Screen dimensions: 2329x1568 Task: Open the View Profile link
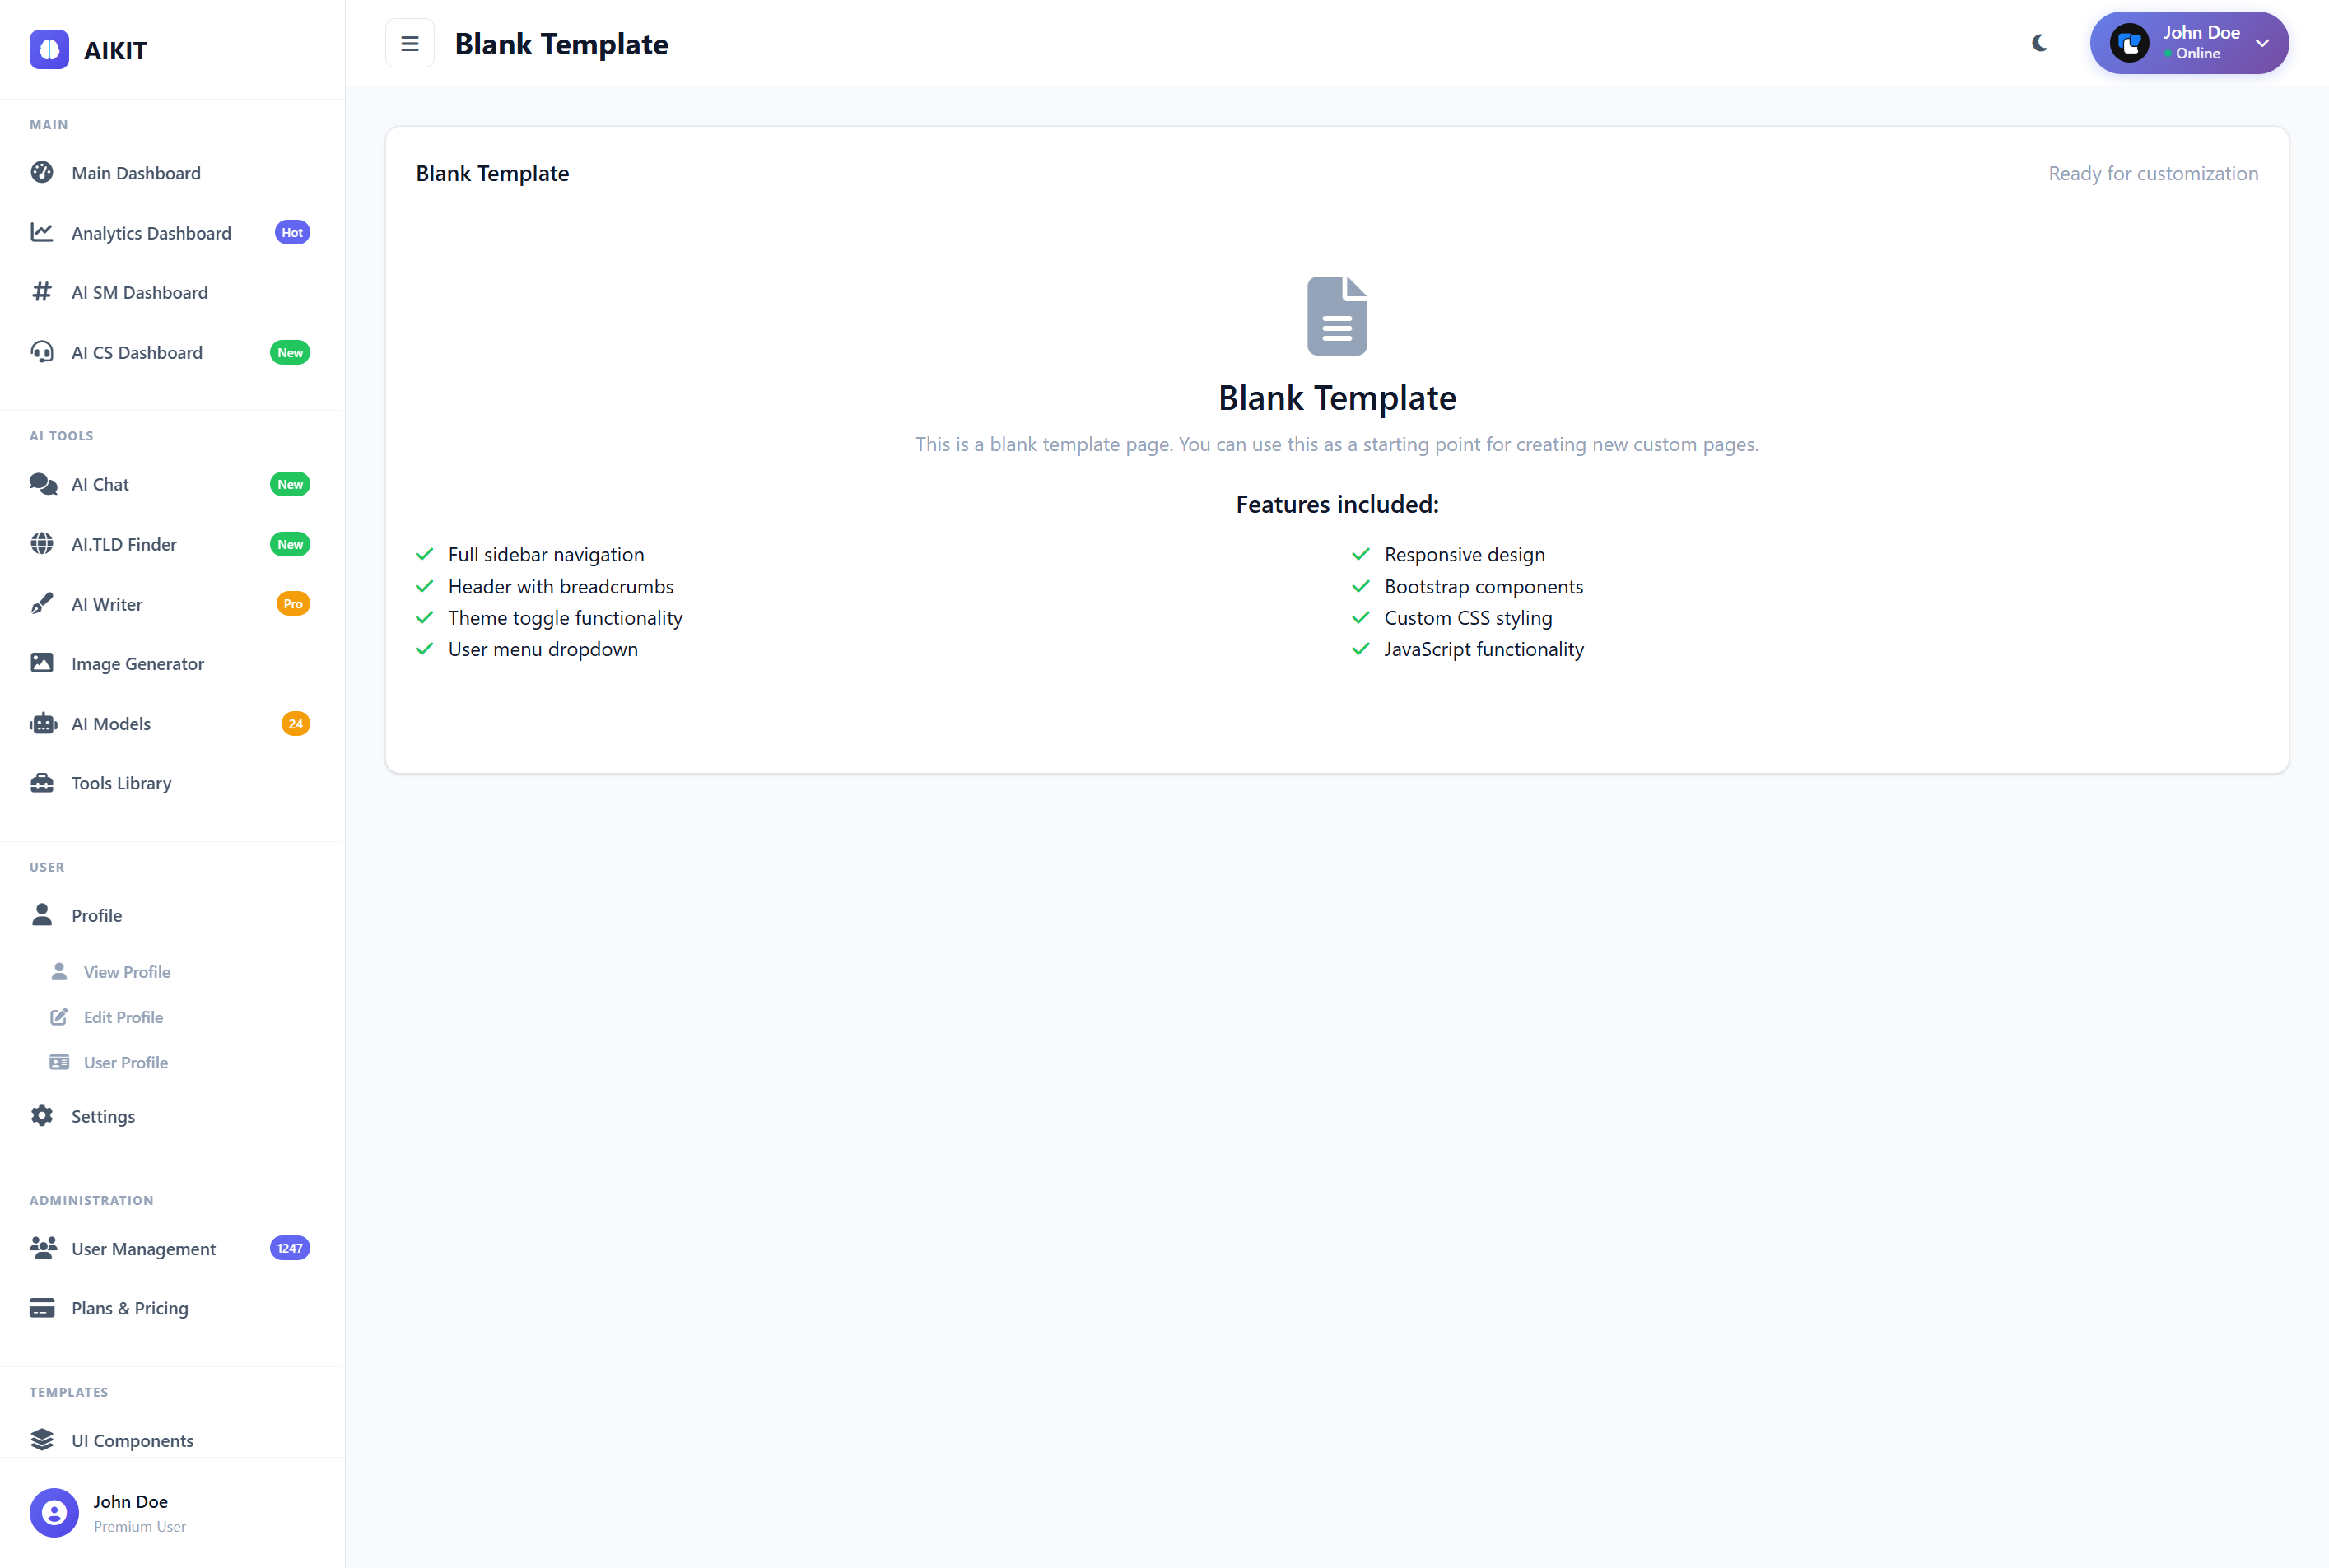coord(127,972)
